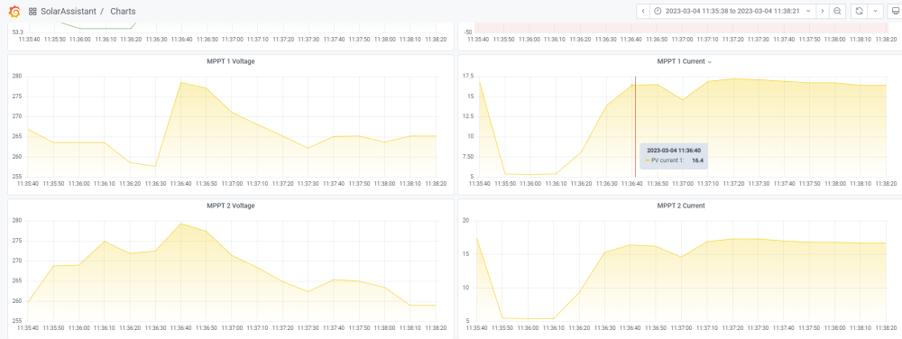Expand the refresh interval dropdown
Viewport: 902px width, 339px height.
(875, 11)
